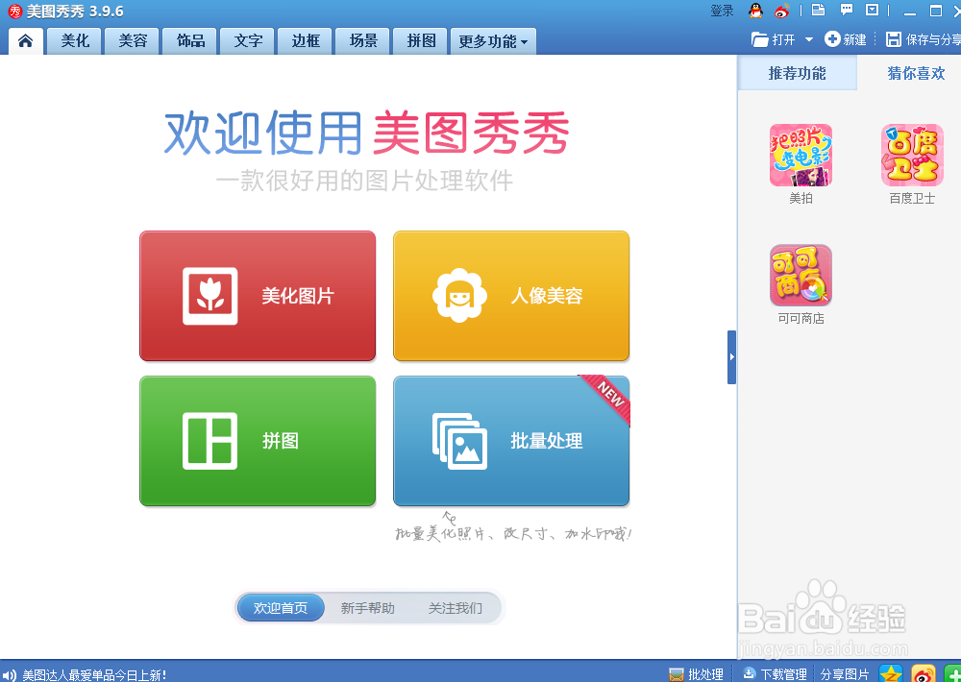
Task: Click the 百度卫士 app icon
Action: tap(912, 155)
